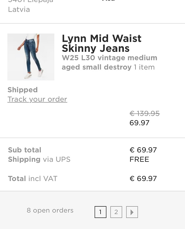Screen dimensions: 185x229
Task: Click the discounted 69.97 item price
Action: (139, 123)
